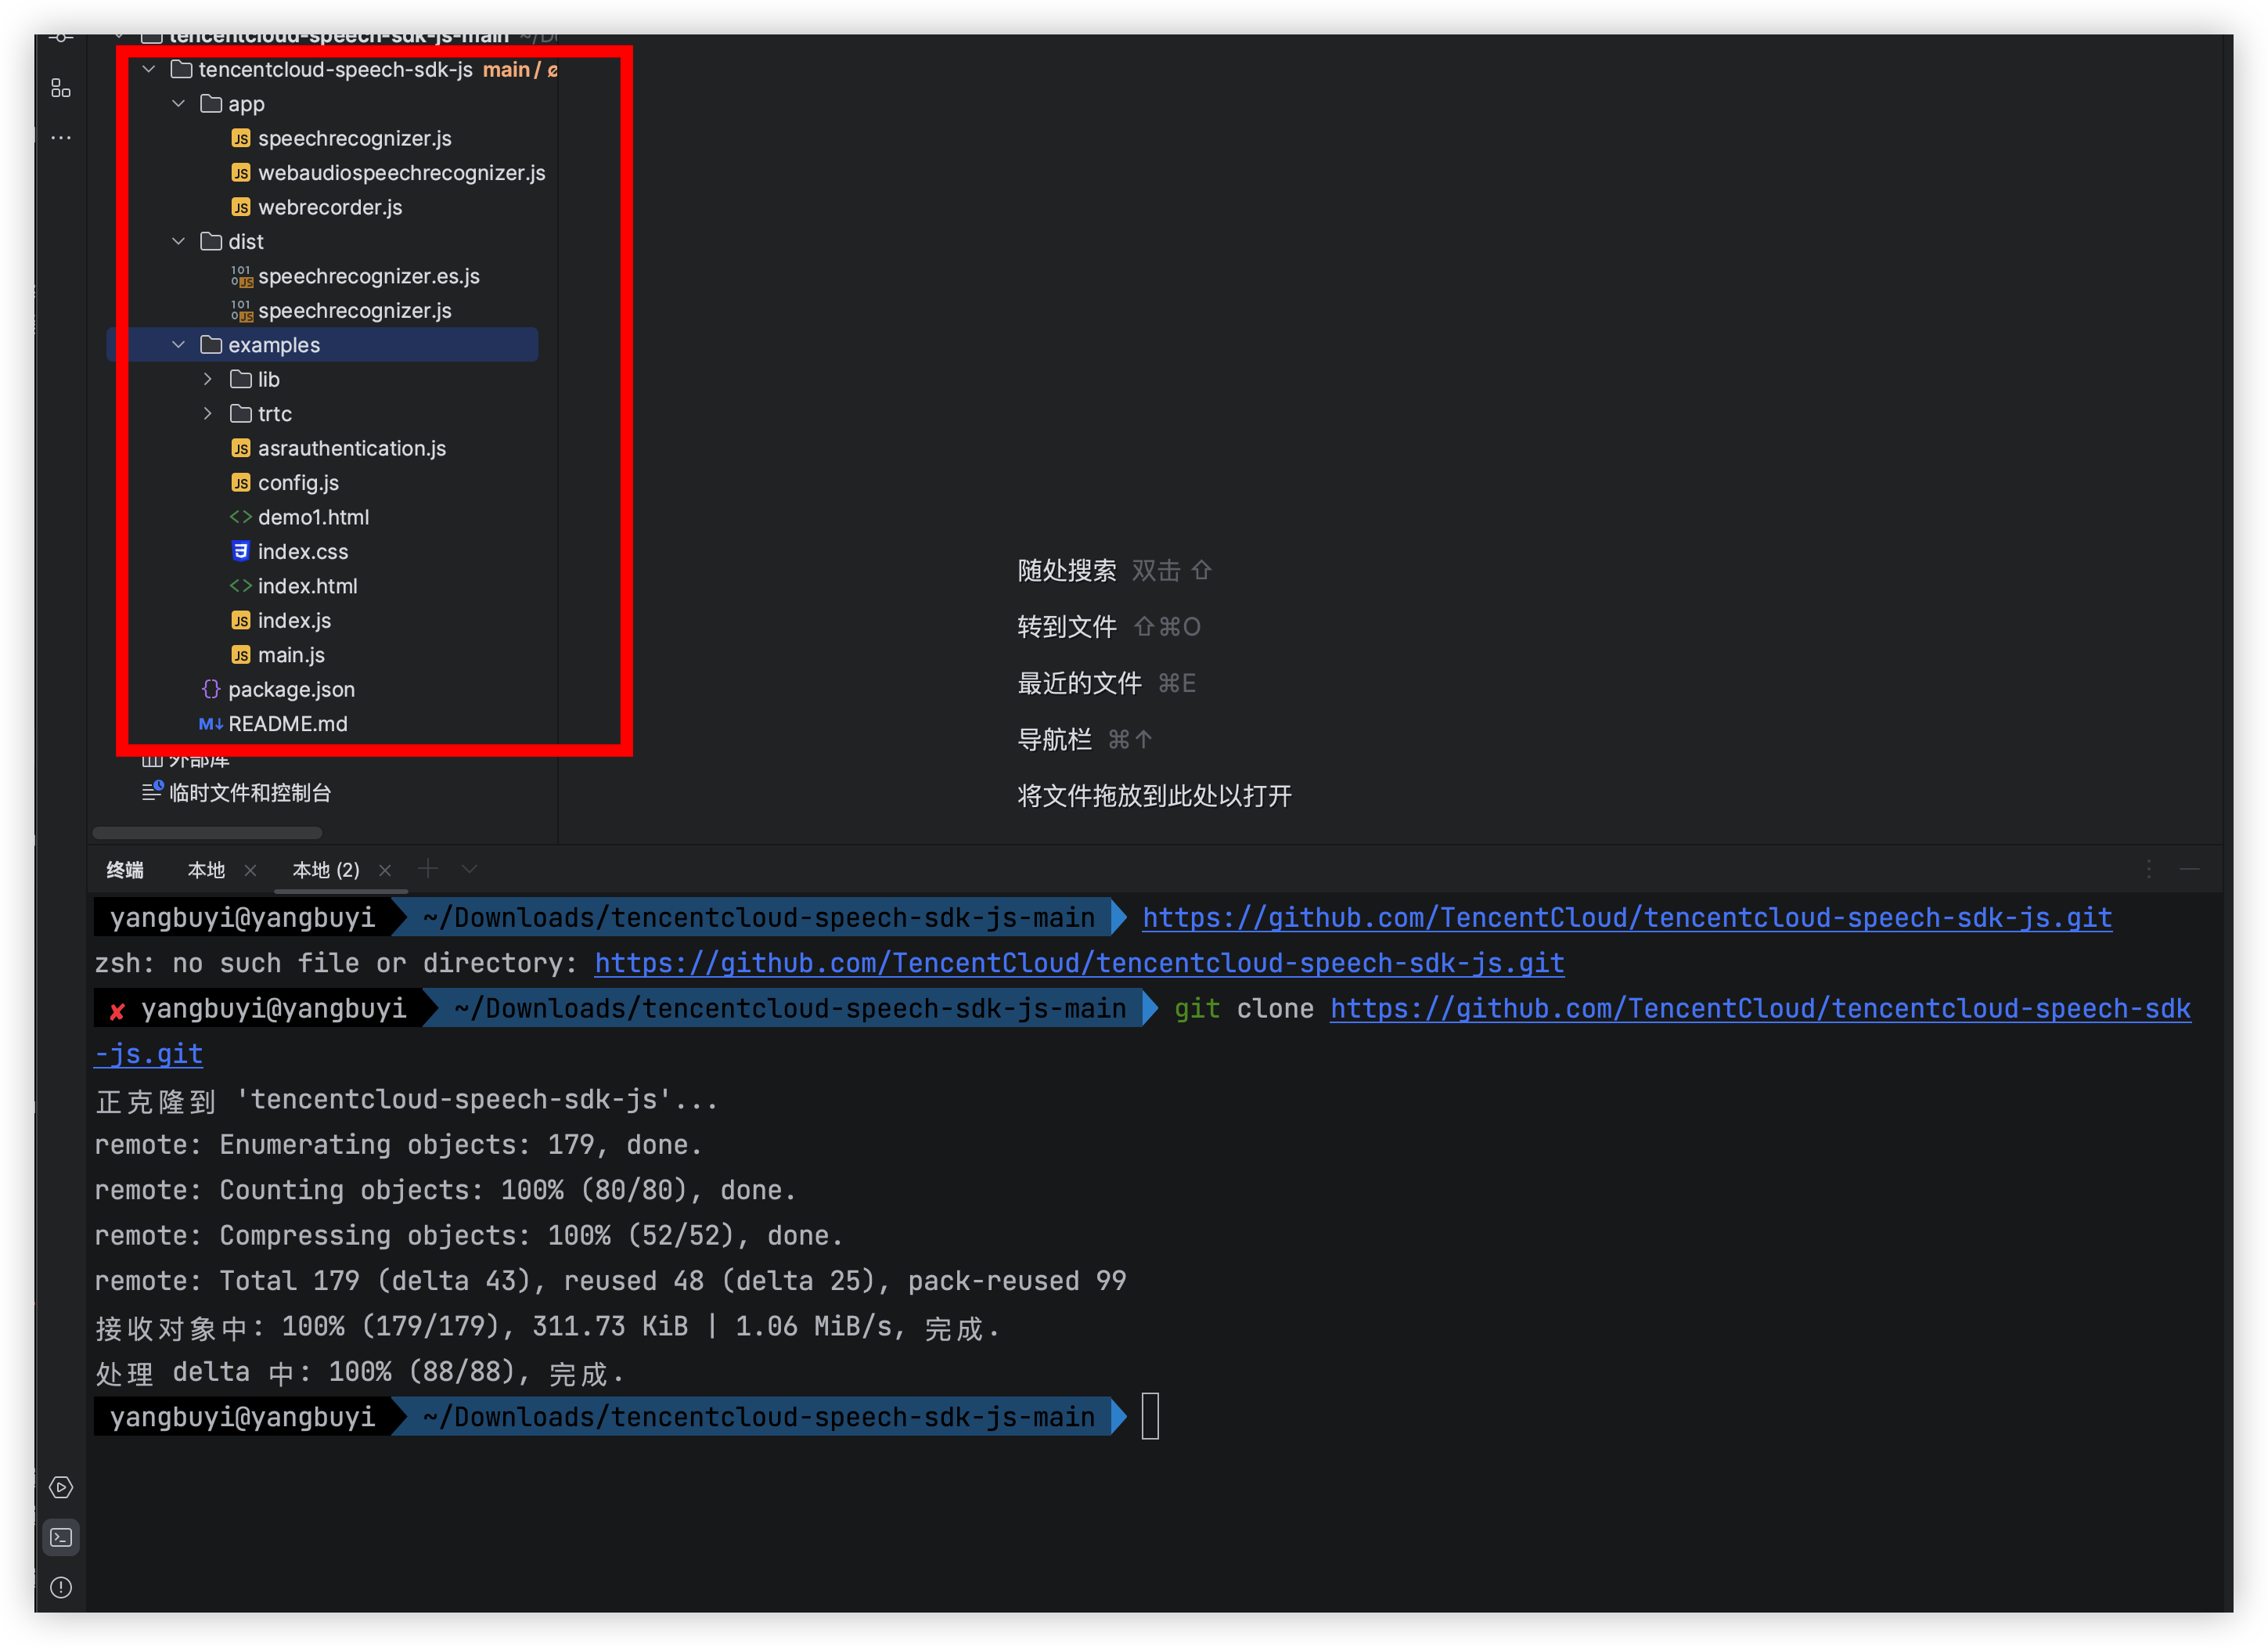2268x1647 pixels.
Task: Expand the trtc folder chevron
Action: [x=207, y=413]
